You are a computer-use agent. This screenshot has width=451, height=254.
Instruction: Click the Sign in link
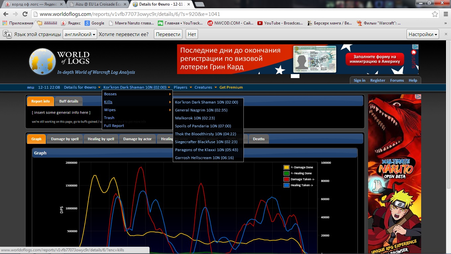click(x=359, y=80)
